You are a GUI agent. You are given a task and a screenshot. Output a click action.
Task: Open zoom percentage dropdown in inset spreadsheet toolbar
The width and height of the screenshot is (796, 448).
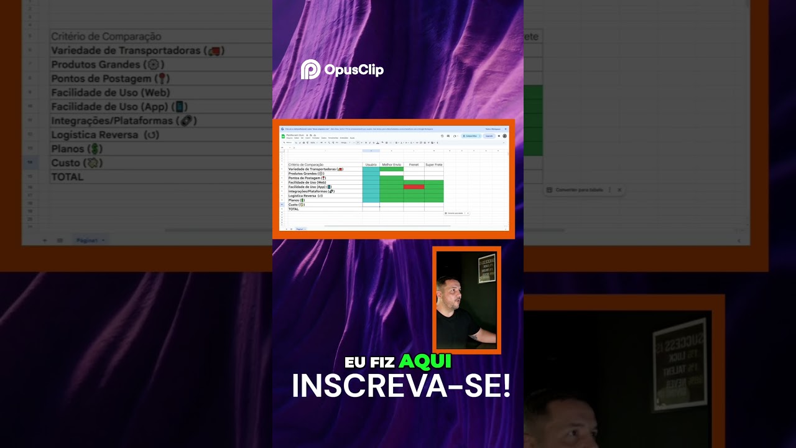point(313,142)
